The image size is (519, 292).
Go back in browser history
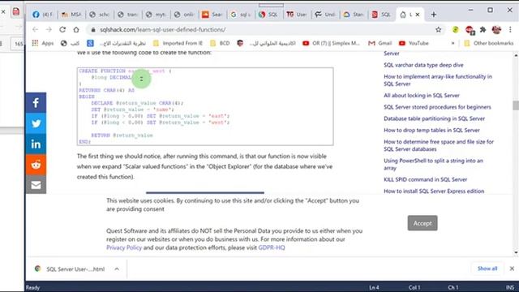click(x=35, y=29)
